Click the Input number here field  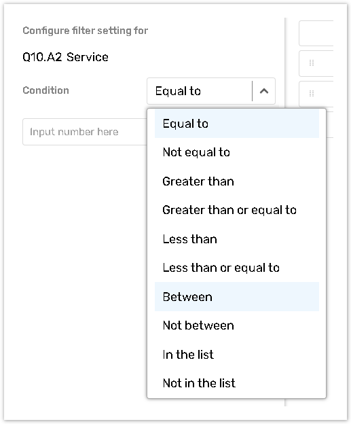click(85, 132)
